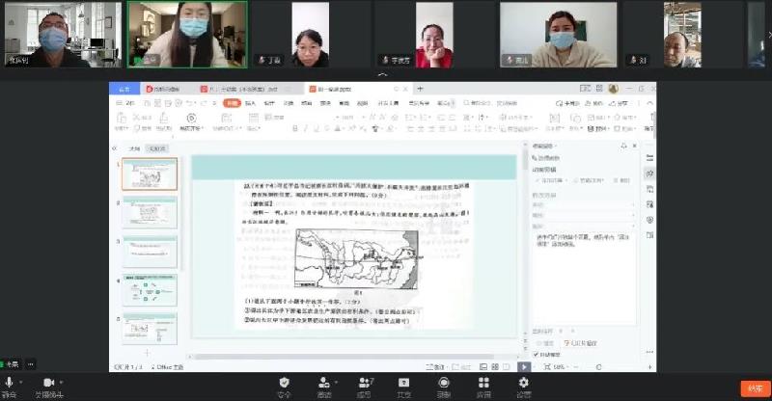Click the Delete button in animation pane
The width and height of the screenshot is (772, 401).
pos(621,180)
